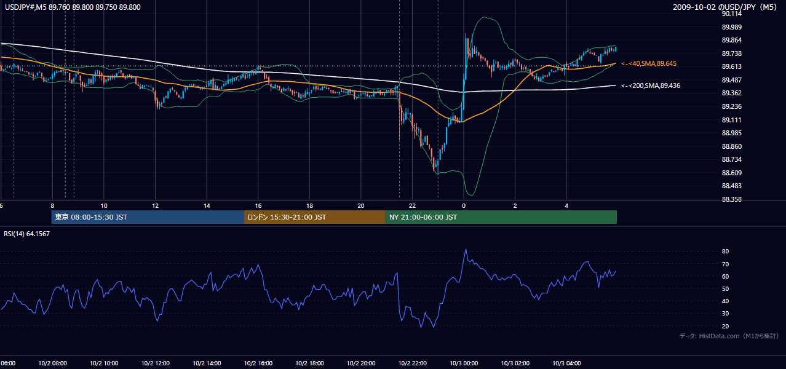
Task: Select the ロンドン 15:30-21:00 JST session bar
Action: pyautogui.click(x=315, y=217)
